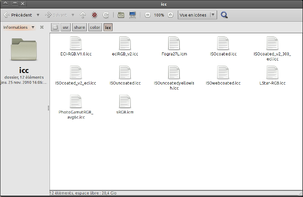Click the side pane resize handle dots
Viewport: 303px width, 197px height.
click(x=48, y=108)
